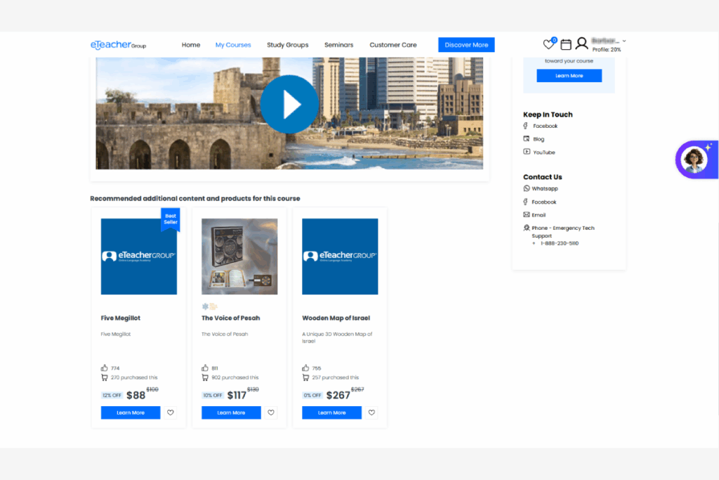
Task: Open Facebook link under Keep In Touch
Action: pyautogui.click(x=545, y=127)
